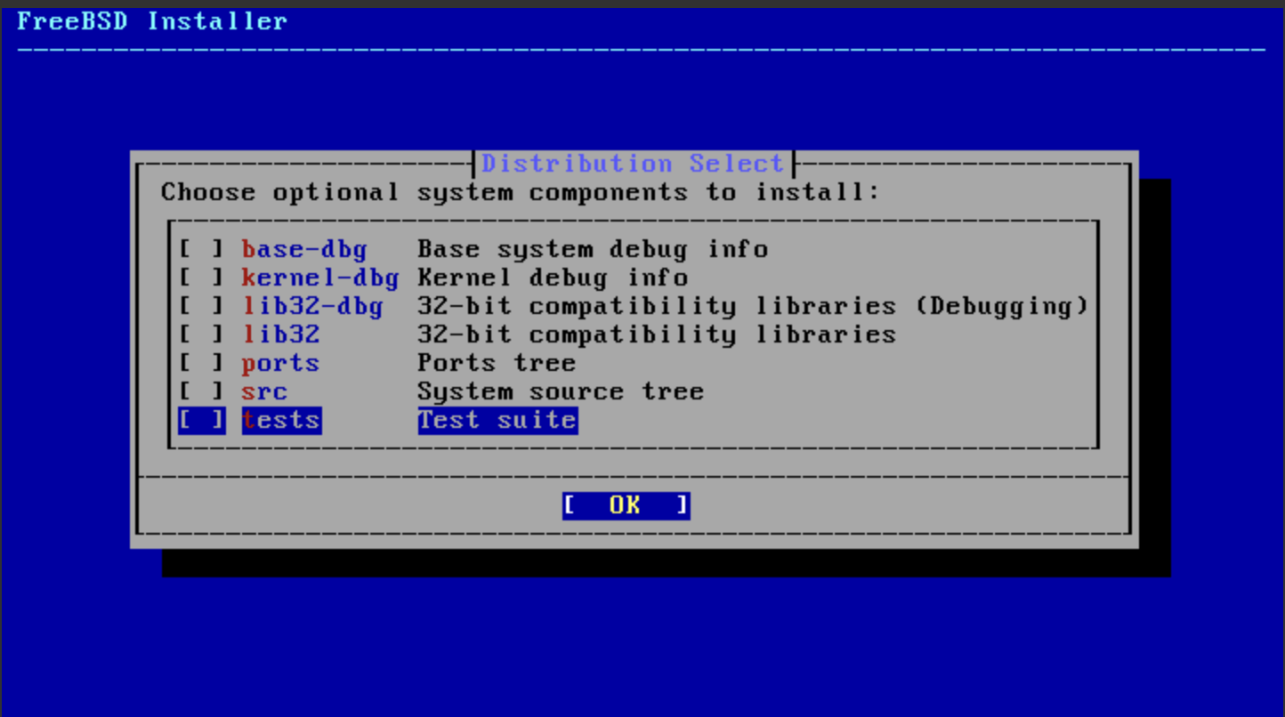Click the highlighted 'Test suite' description

(497, 420)
